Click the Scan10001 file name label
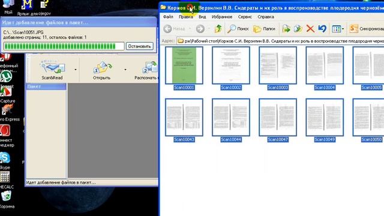The height and width of the screenshot is (216, 384). point(184,88)
